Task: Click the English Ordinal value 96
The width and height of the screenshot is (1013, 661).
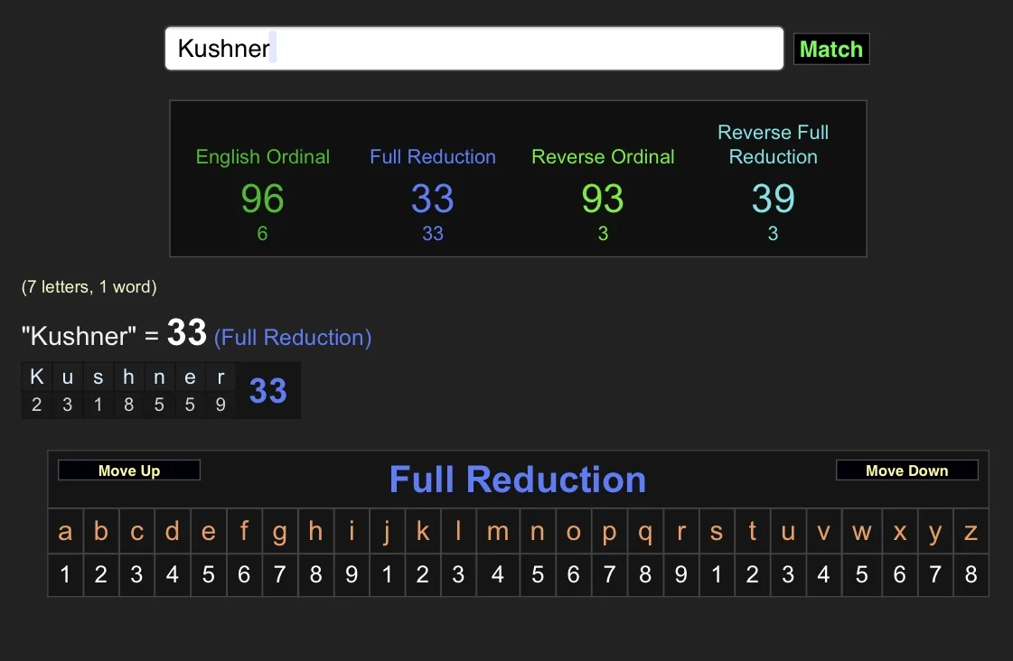Action: [x=262, y=198]
